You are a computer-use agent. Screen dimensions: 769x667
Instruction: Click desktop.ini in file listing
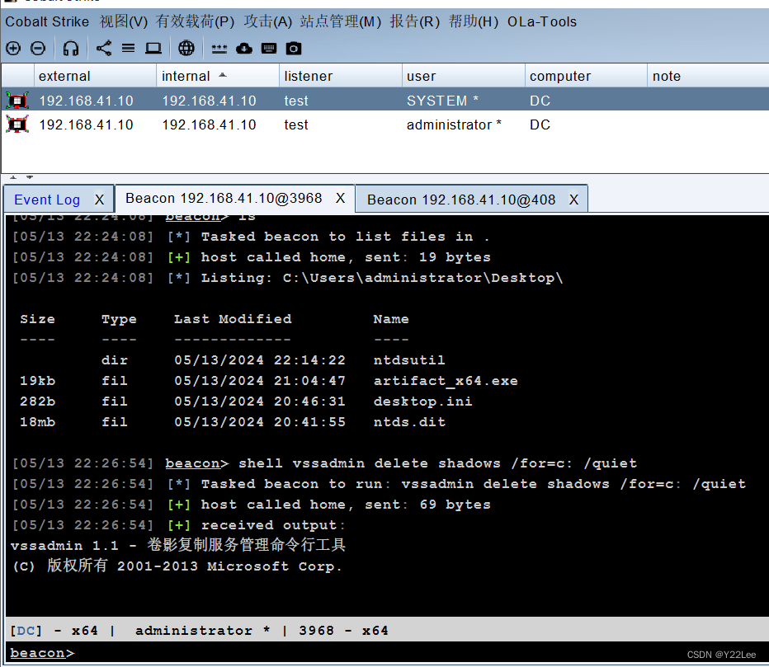(422, 402)
